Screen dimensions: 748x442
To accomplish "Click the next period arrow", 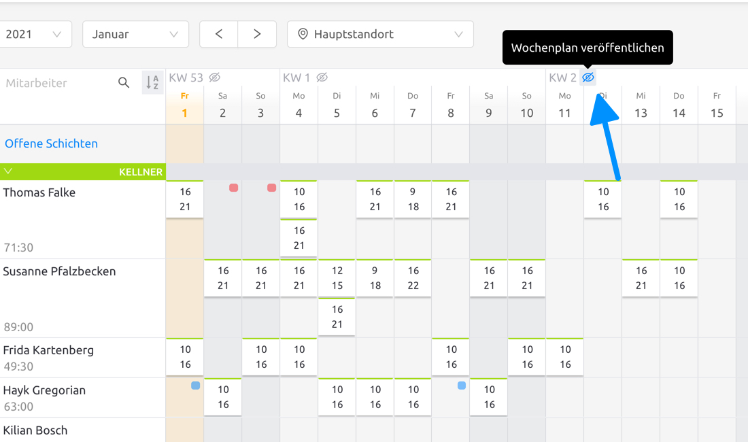I will coord(257,33).
